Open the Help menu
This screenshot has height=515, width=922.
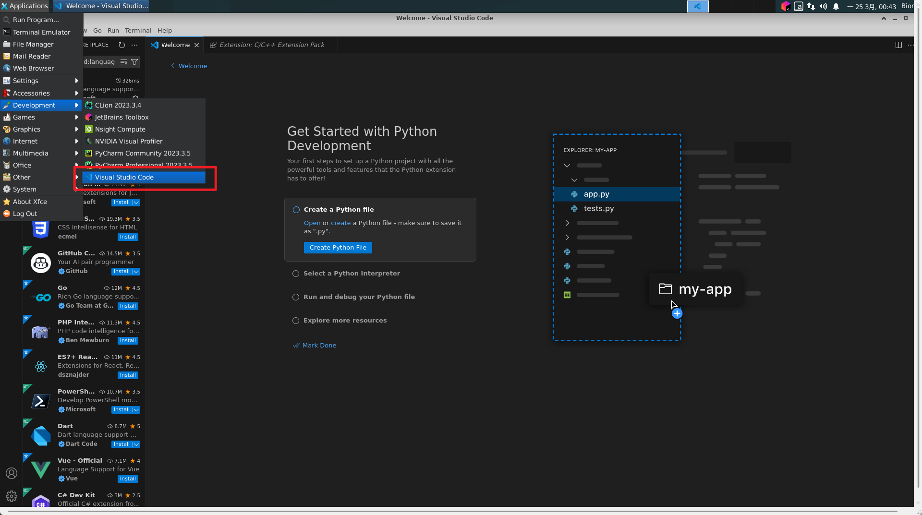click(x=165, y=30)
